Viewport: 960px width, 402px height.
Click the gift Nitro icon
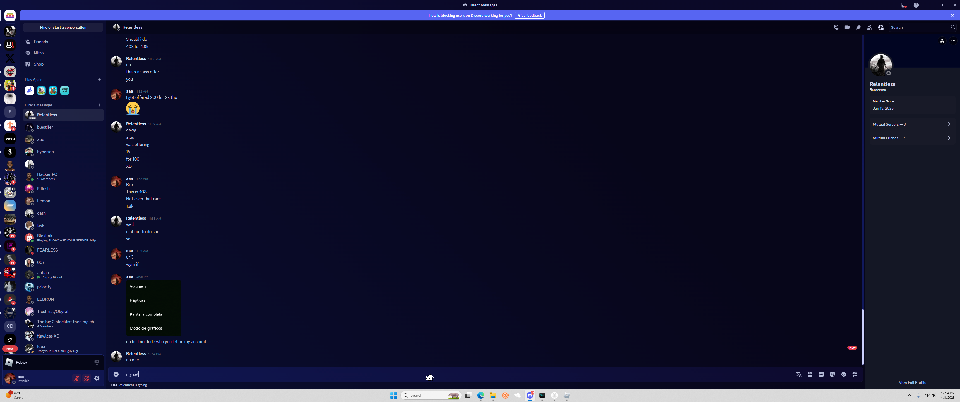coord(810,374)
